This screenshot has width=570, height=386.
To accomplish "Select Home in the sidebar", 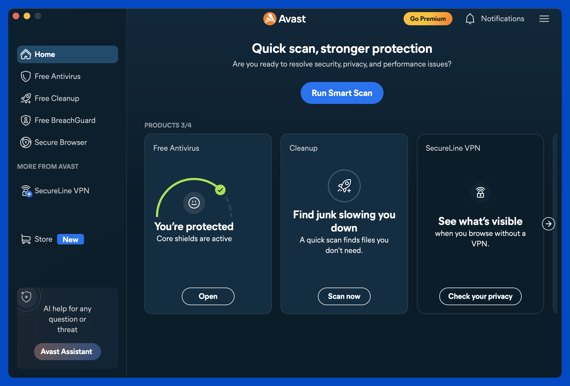I will click(68, 54).
